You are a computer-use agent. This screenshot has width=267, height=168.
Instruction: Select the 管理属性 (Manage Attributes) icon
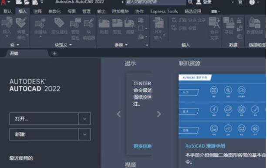(75, 23)
